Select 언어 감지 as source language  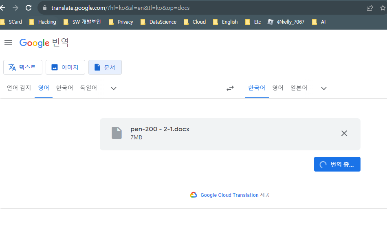(x=19, y=88)
